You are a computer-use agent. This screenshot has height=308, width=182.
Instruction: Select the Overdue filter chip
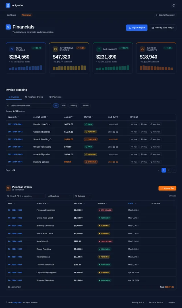(x=85, y=106)
